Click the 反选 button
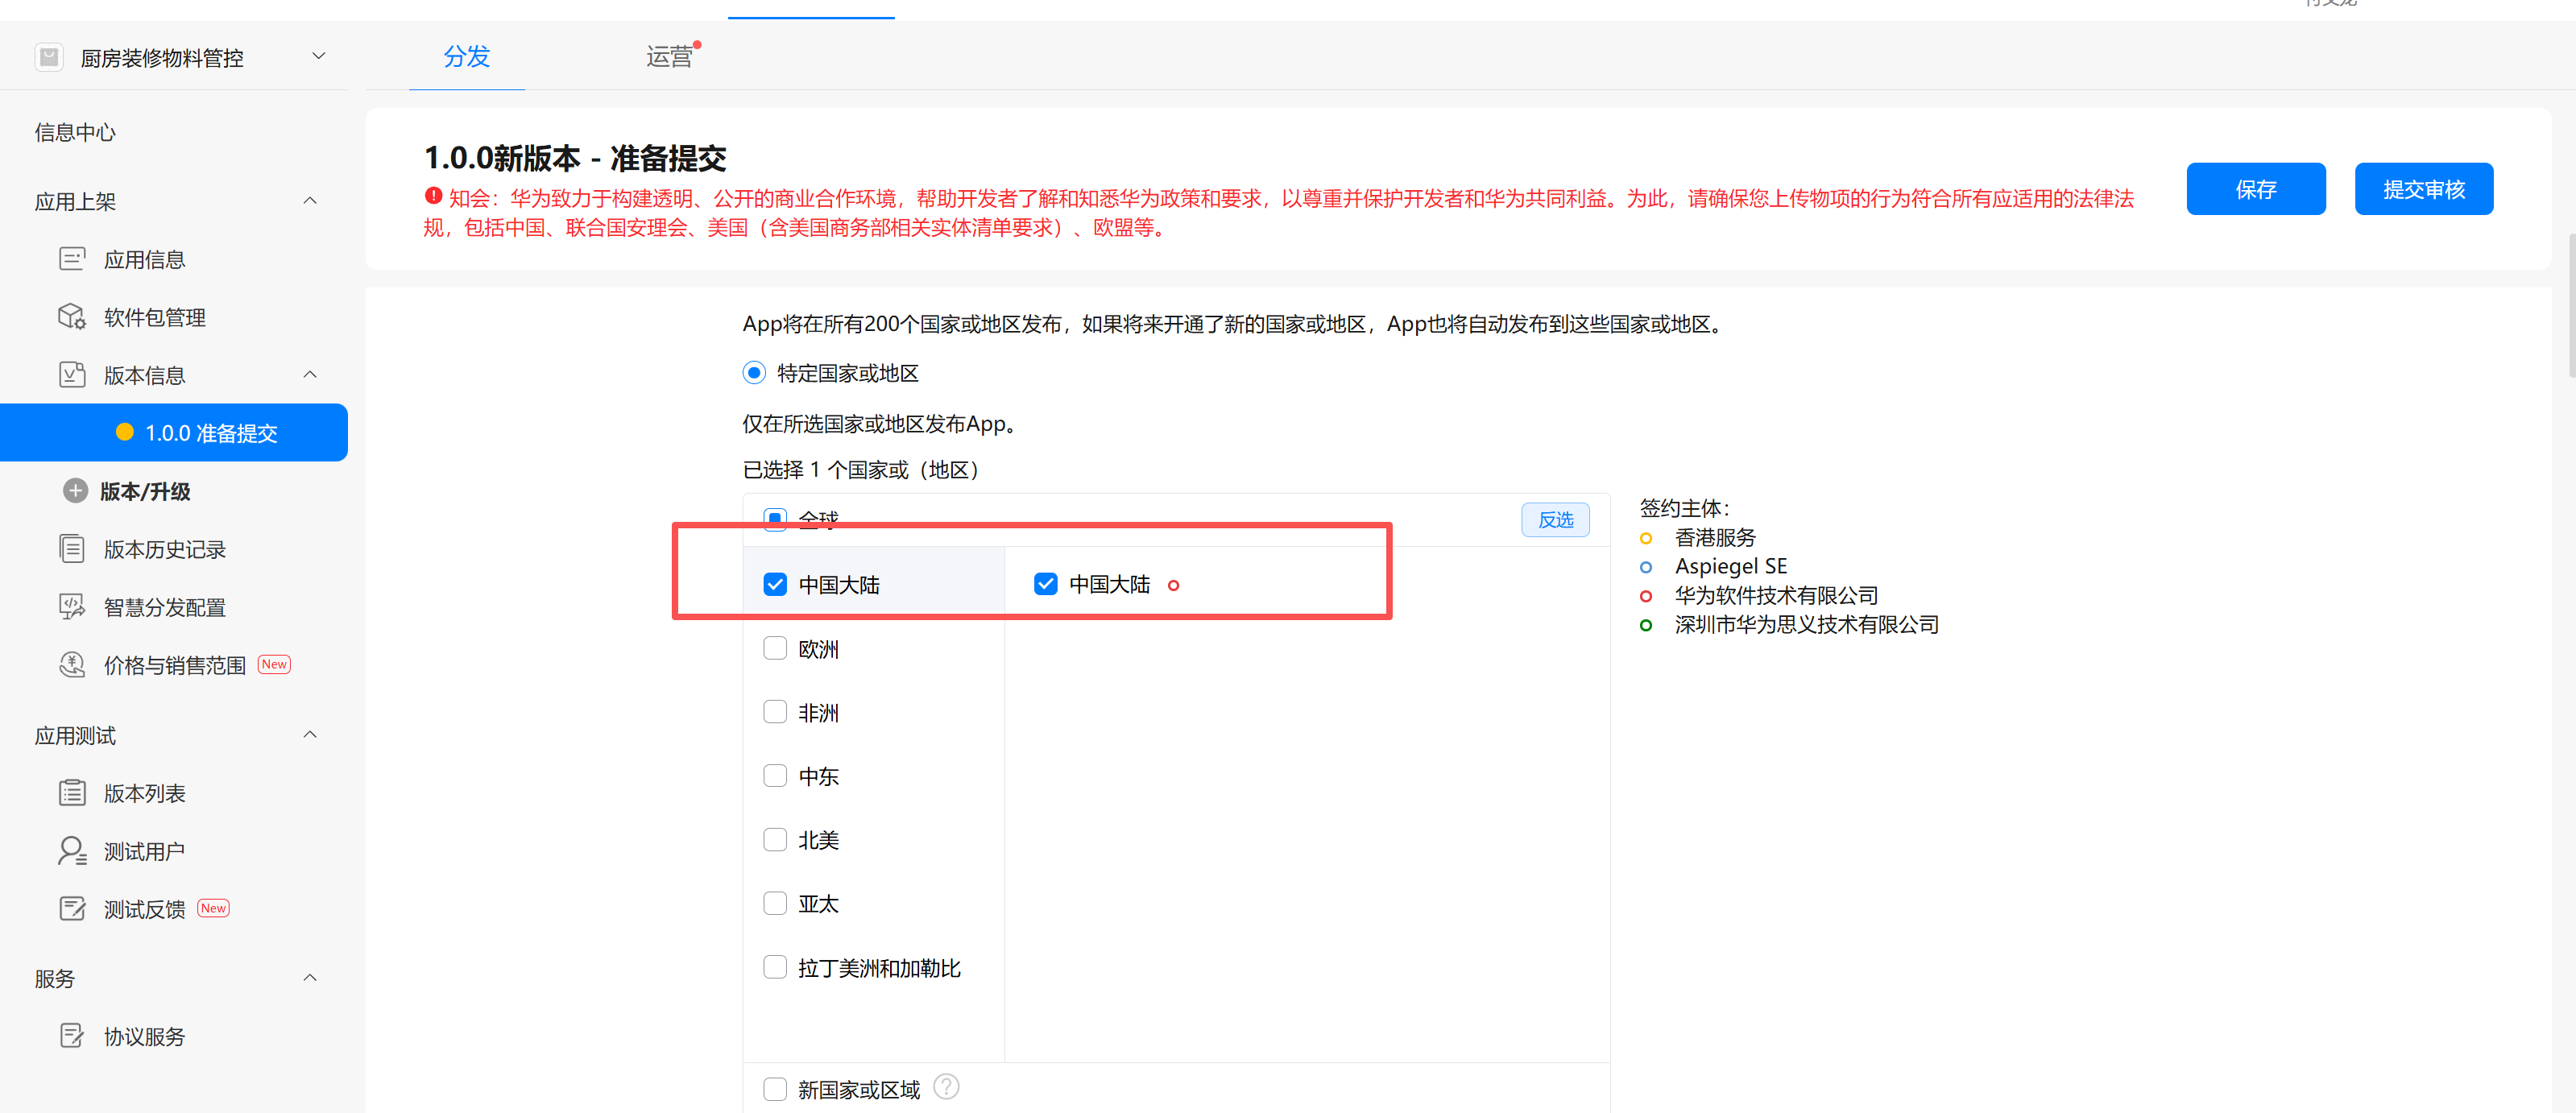The height and width of the screenshot is (1113, 2576). (x=1555, y=520)
